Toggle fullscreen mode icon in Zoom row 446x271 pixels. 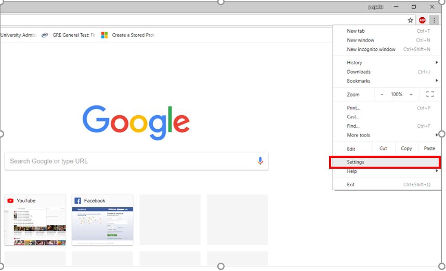click(x=429, y=94)
